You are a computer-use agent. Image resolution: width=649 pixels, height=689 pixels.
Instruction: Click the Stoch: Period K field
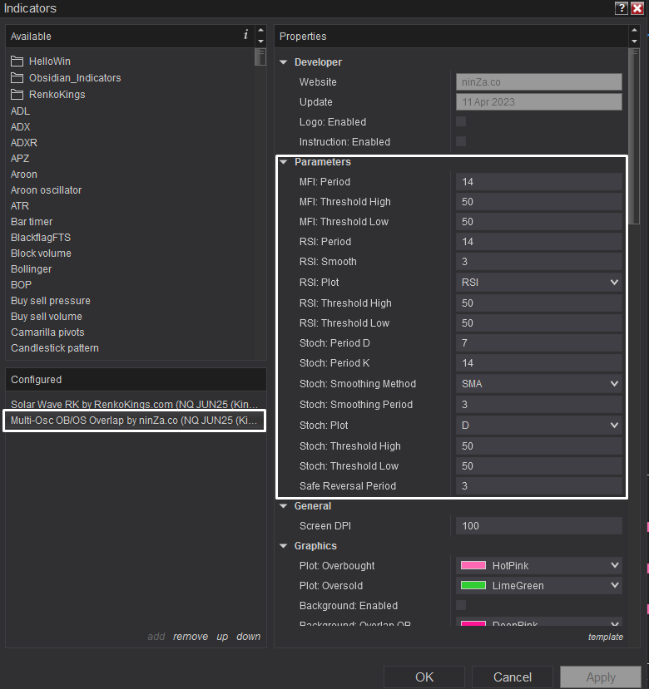[539, 363]
